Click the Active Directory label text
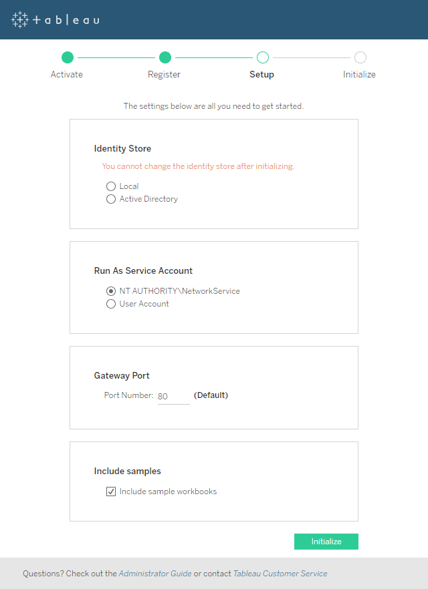Screen dimensions: 428x589 [148, 199]
